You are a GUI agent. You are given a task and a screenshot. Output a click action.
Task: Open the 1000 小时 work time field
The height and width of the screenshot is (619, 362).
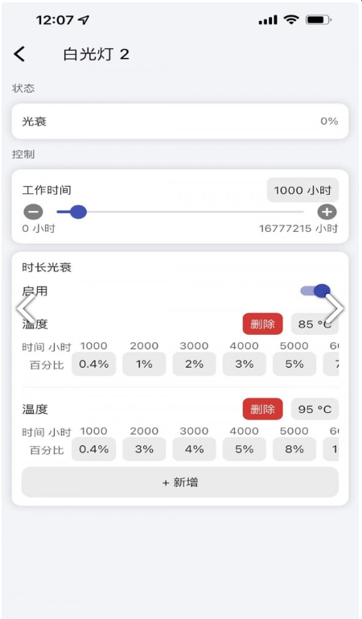(x=302, y=190)
